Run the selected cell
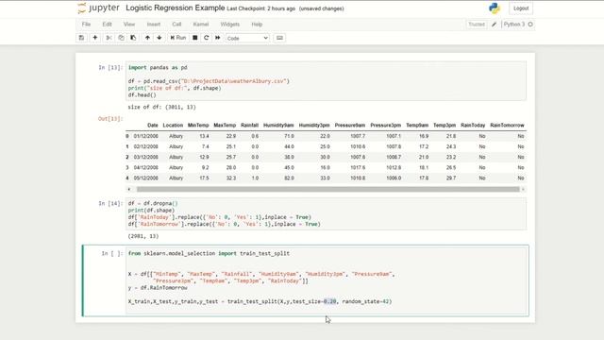The width and height of the screenshot is (604, 340). 178,38
